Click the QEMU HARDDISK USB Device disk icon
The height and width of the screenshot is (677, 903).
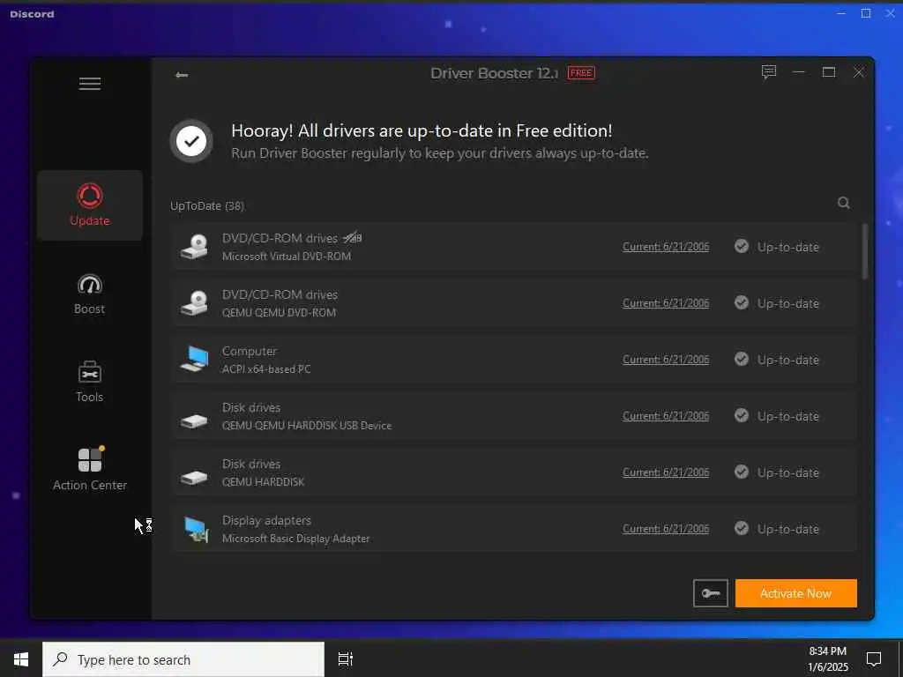[194, 421]
